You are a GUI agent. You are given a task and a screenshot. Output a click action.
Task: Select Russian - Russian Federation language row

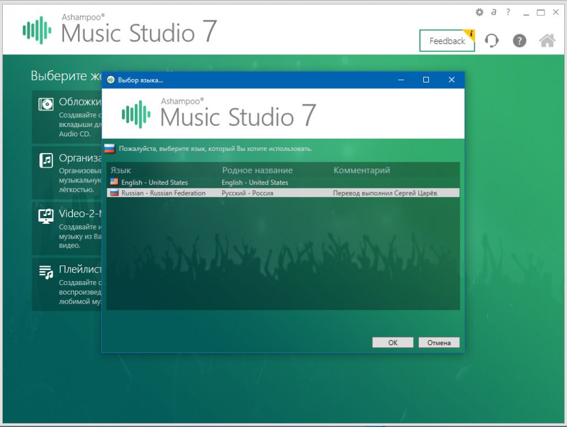tap(283, 192)
